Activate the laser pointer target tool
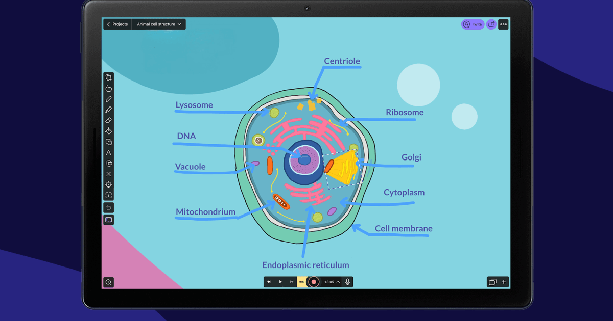The height and width of the screenshot is (321, 613). (x=108, y=184)
